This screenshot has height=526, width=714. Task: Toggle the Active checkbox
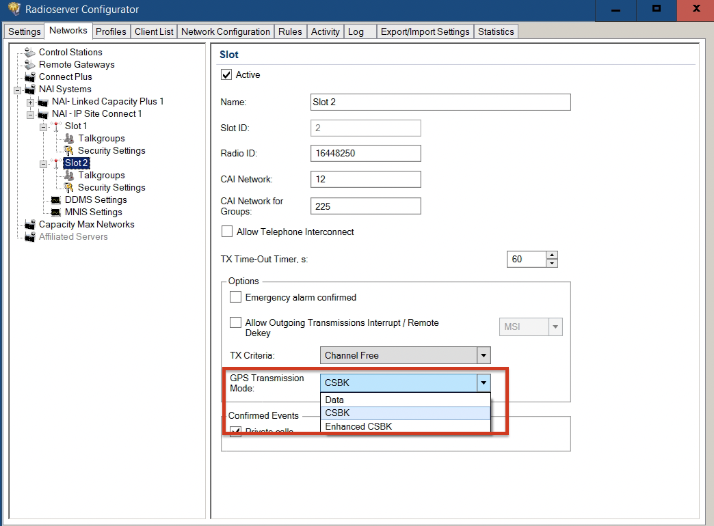point(226,74)
